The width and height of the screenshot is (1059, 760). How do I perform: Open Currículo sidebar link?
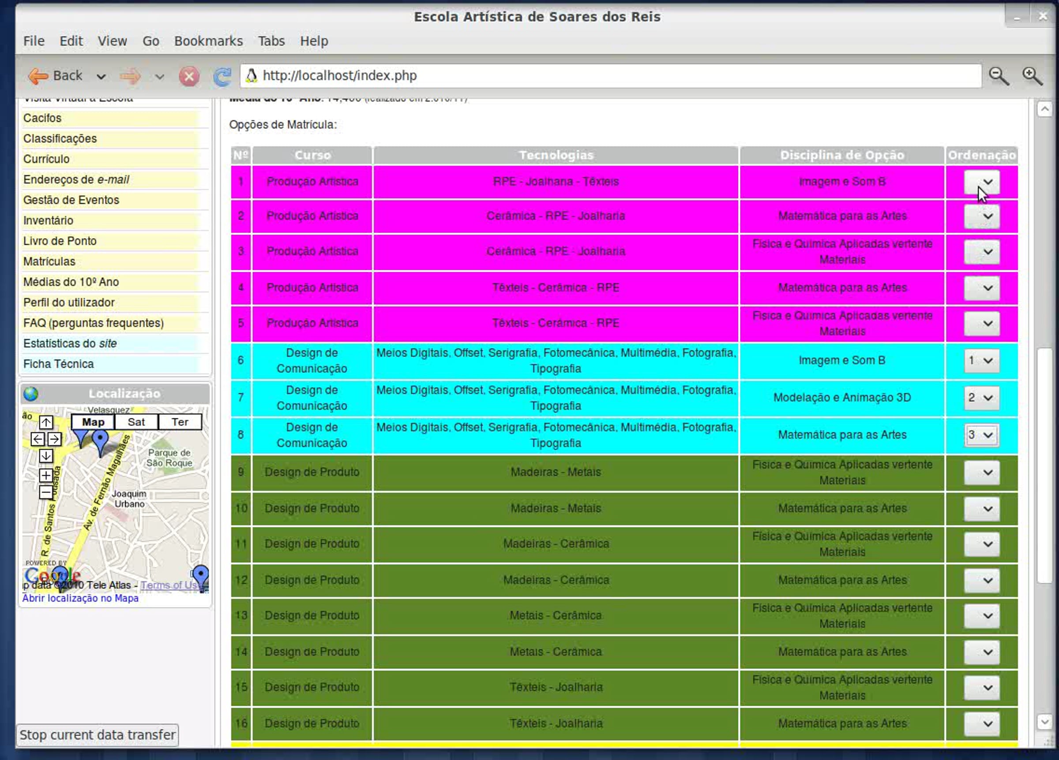point(46,159)
